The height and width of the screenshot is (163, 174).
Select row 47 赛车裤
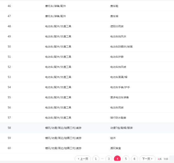pos(87,16)
